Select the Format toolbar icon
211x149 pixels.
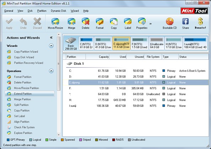point(99,22)
